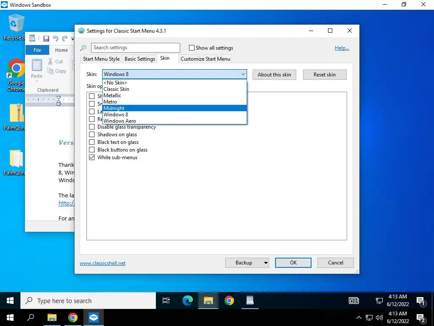The width and height of the screenshot is (434, 326).
Task: Pick the Metallic skin
Action: (174, 96)
